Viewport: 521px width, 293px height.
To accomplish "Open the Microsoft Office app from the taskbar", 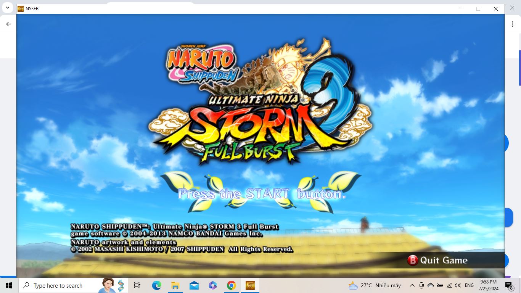I will pyautogui.click(x=212, y=285).
